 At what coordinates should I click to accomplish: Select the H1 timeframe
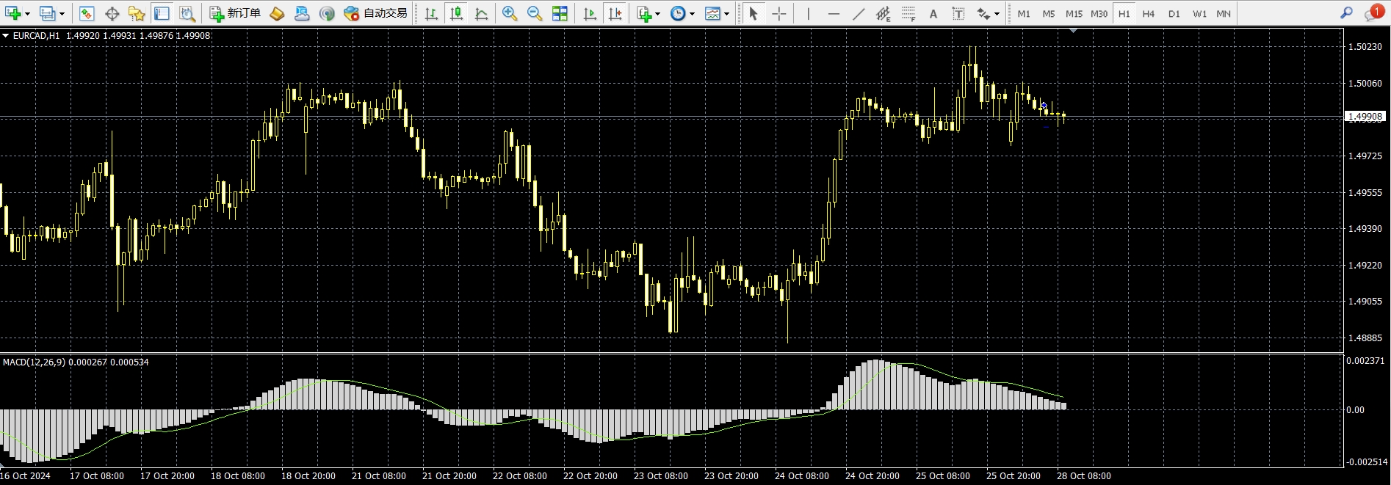click(1124, 13)
